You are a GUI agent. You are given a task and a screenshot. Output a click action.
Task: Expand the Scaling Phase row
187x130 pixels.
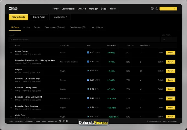point(11,89)
